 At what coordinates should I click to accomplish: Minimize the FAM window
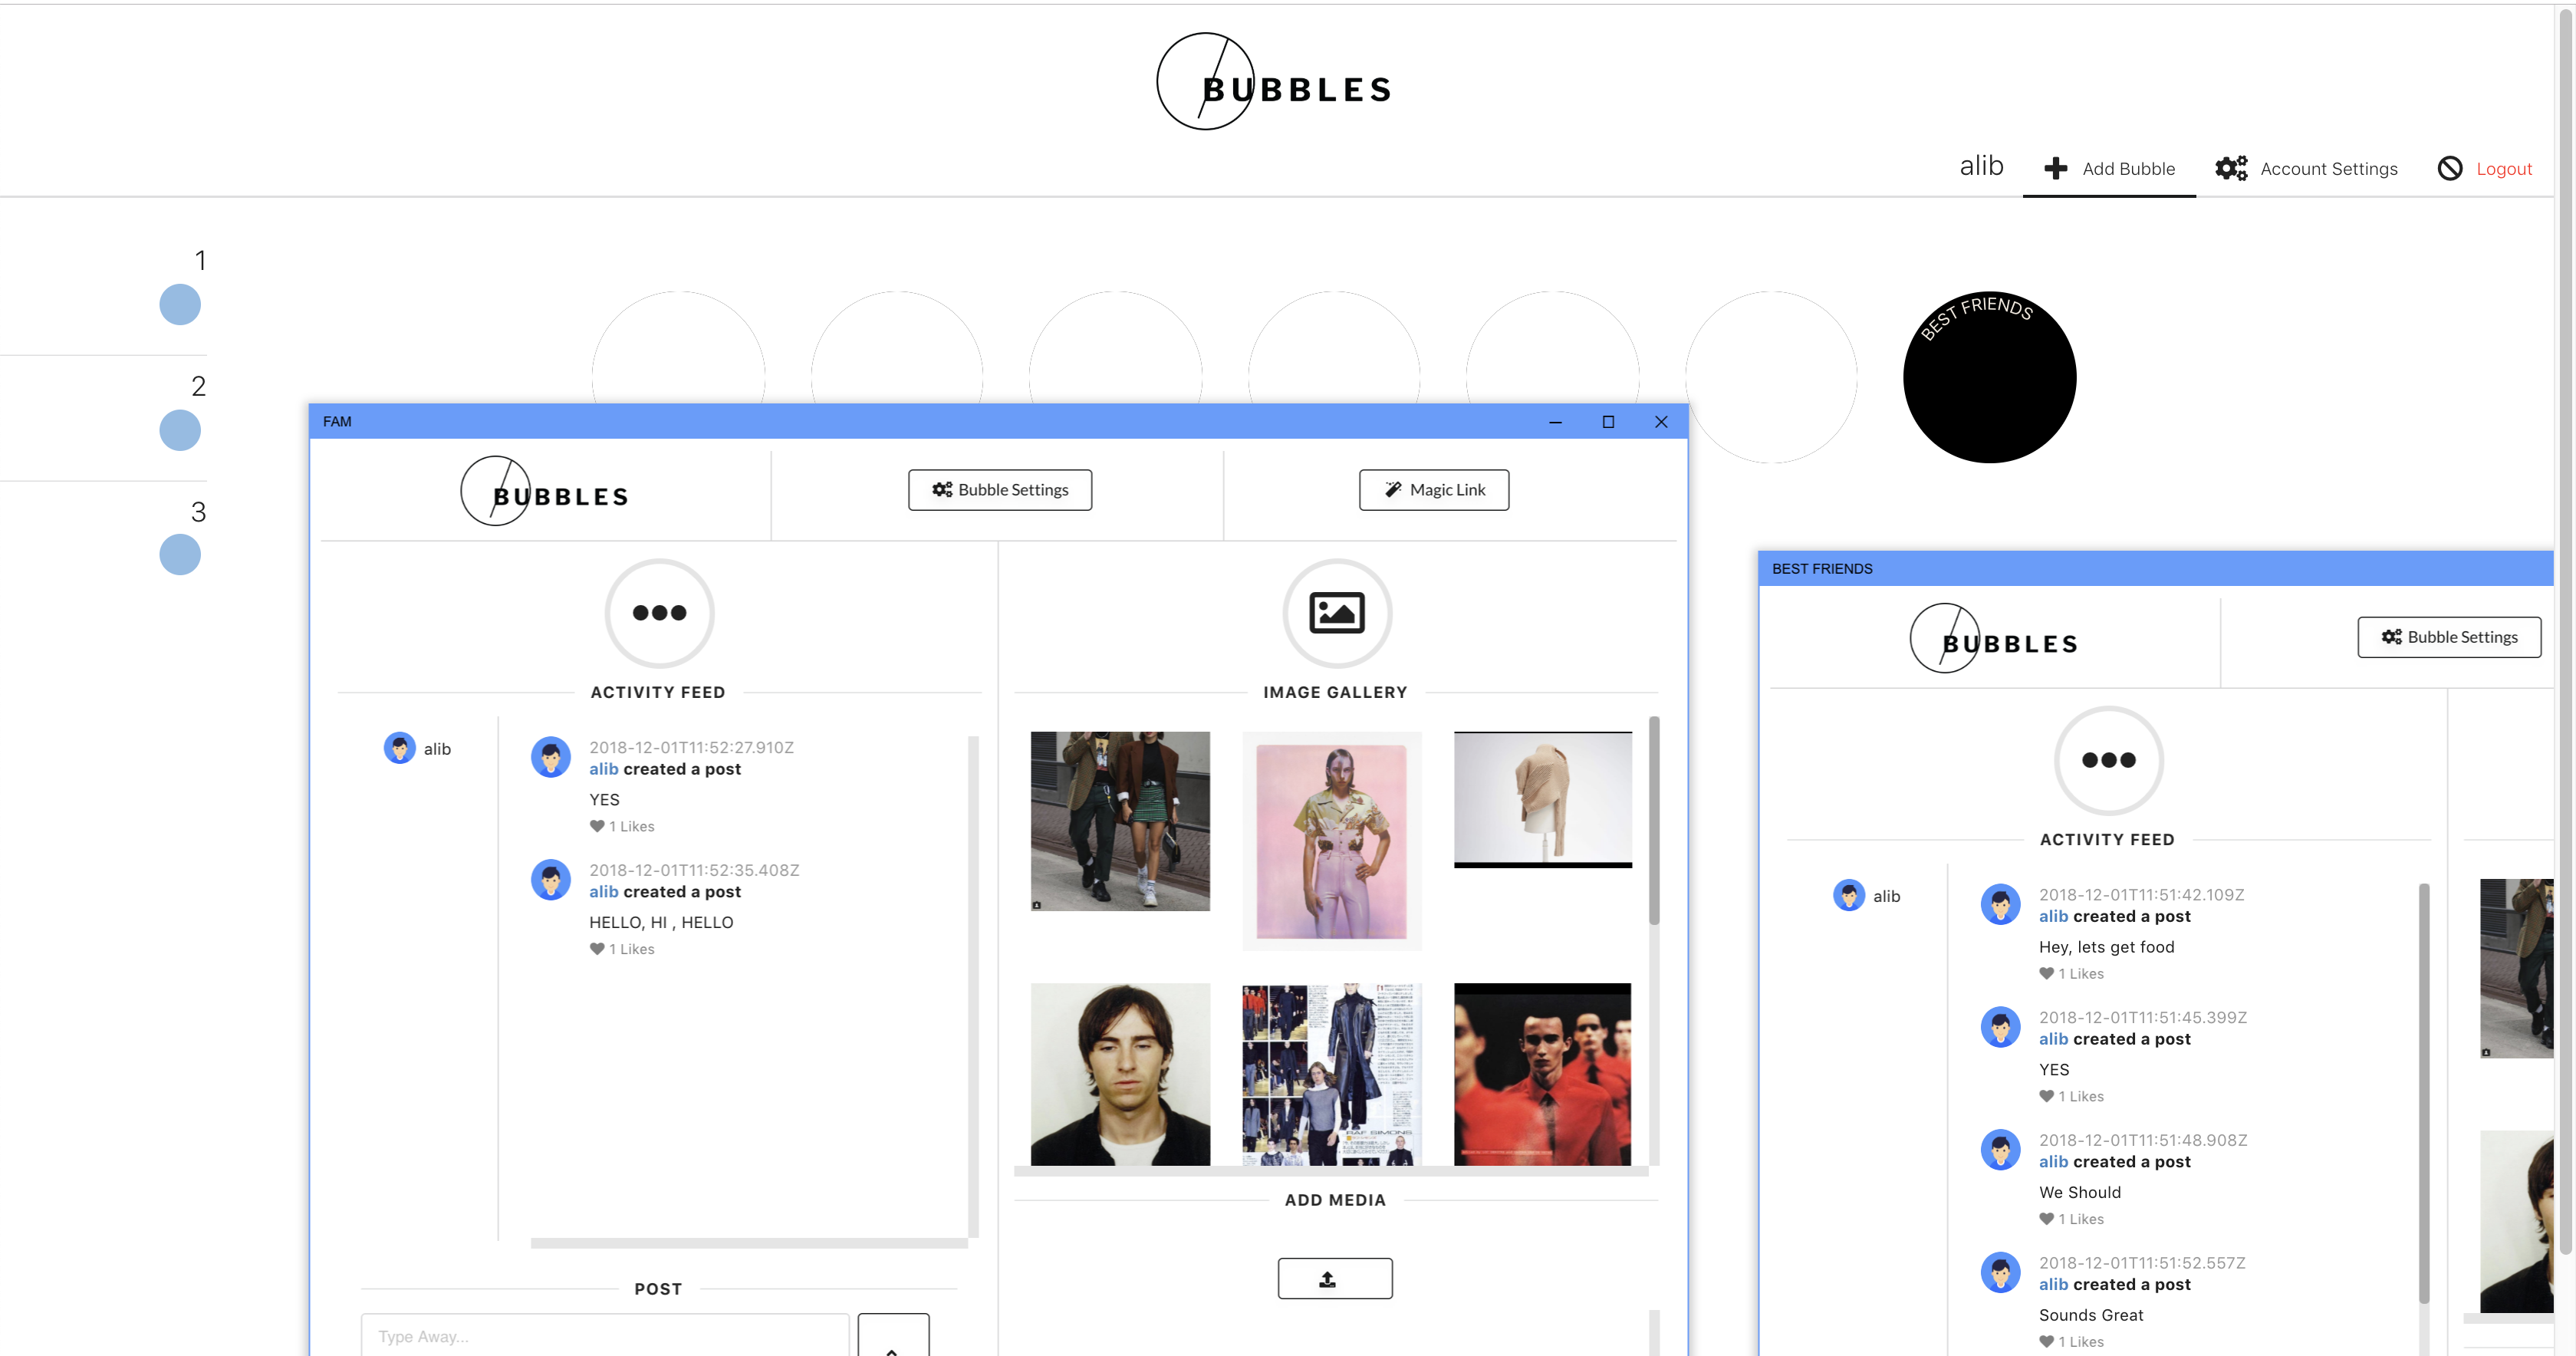pyautogui.click(x=1555, y=421)
